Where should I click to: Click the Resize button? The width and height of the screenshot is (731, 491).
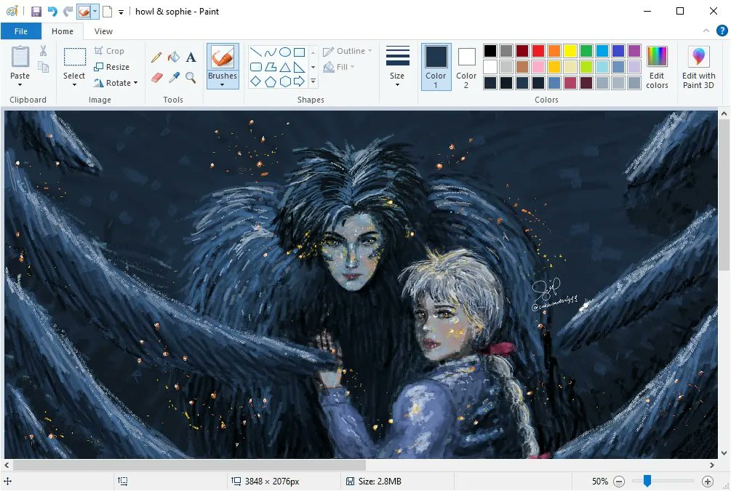(111, 67)
